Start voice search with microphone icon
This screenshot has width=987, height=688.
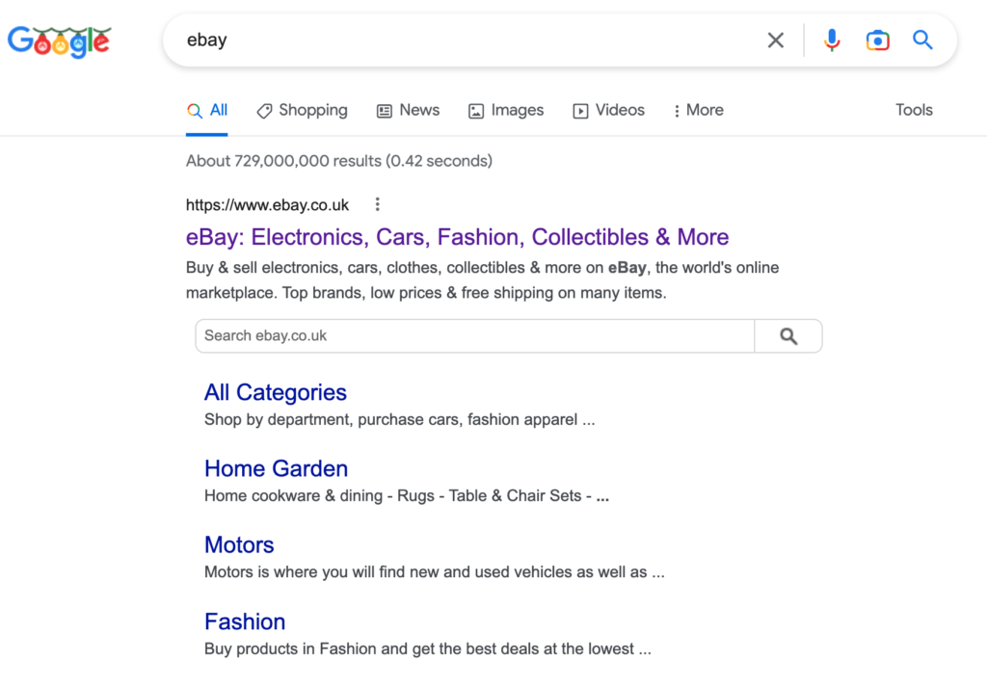pos(832,40)
